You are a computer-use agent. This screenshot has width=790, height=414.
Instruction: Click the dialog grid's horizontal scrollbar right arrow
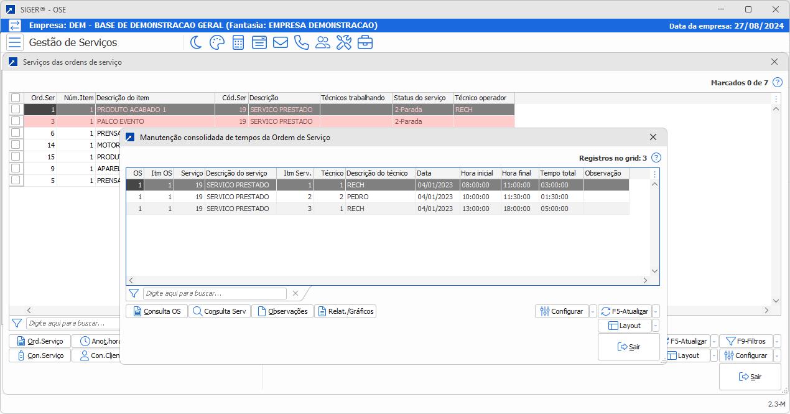pyautogui.click(x=645, y=281)
